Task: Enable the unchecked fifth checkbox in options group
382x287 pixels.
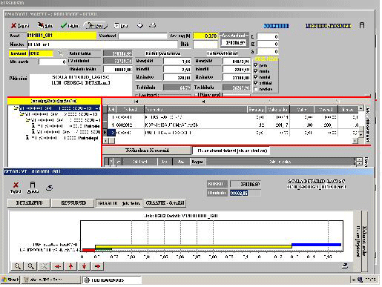Action: 256,89
